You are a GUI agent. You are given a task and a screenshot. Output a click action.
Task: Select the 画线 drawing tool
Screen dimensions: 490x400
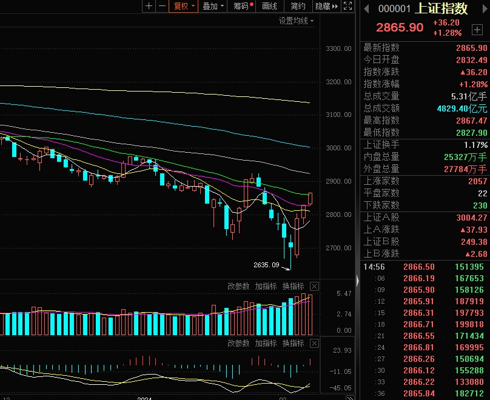[x=270, y=6]
